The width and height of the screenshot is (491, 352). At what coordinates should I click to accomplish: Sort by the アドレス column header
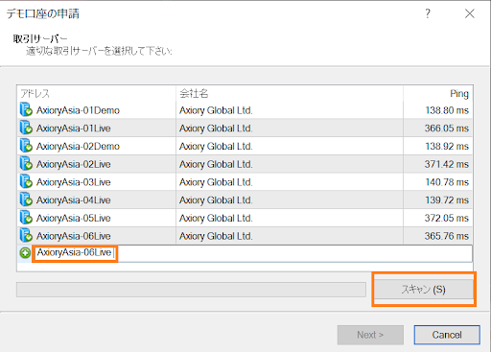pyautogui.click(x=97, y=93)
